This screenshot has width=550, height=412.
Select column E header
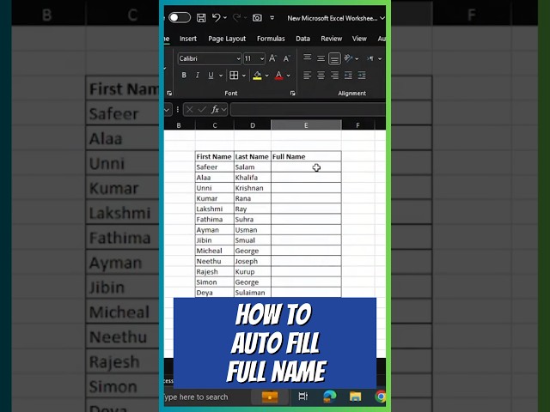click(x=306, y=125)
